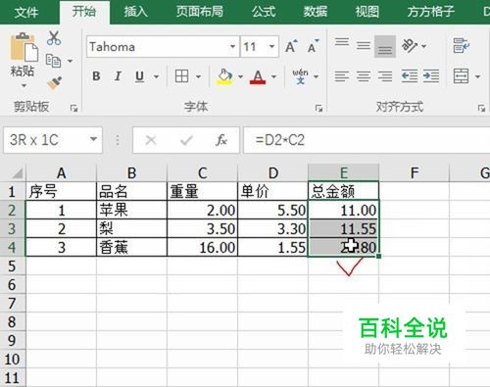Screen dimensions: 490x387
Task: Select row 1 header
Action: (x=13, y=191)
